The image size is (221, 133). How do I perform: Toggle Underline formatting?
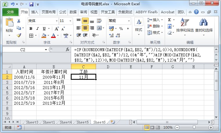(x=44, y=29)
